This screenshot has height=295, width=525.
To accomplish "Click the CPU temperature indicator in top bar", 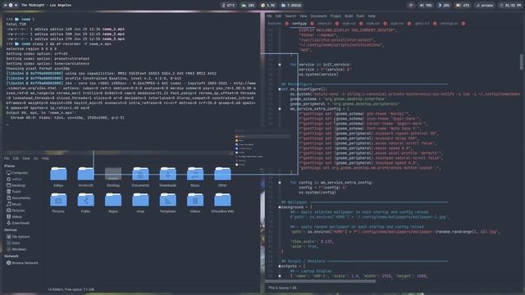I will click(228, 5).
